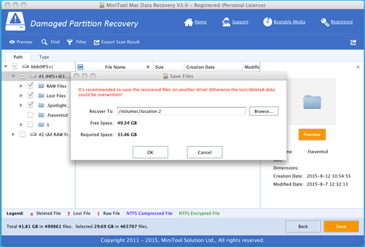Check the #2 (All RAW Fi... checkbox
The width and height of the screenshot is (365, 247).
pyautogui.click(x=22, y=134)
